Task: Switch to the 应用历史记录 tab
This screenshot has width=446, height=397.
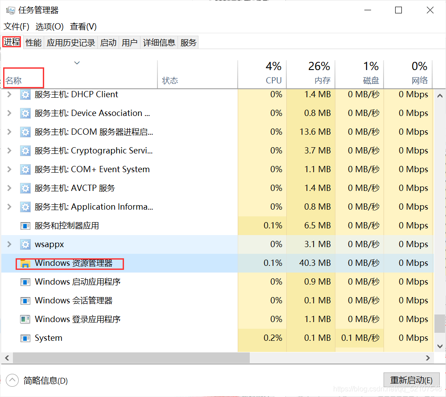Action: point(71,43)
